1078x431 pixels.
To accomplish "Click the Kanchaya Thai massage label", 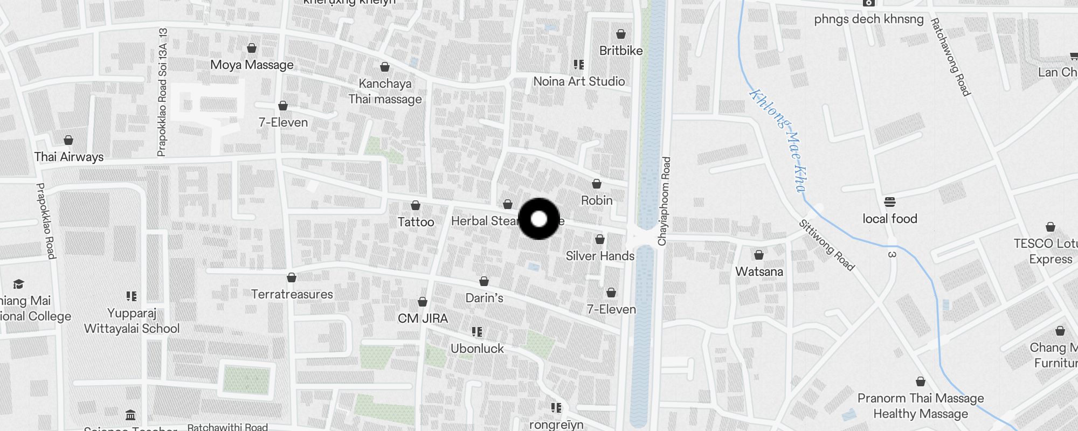I will [x=385, y=91].
